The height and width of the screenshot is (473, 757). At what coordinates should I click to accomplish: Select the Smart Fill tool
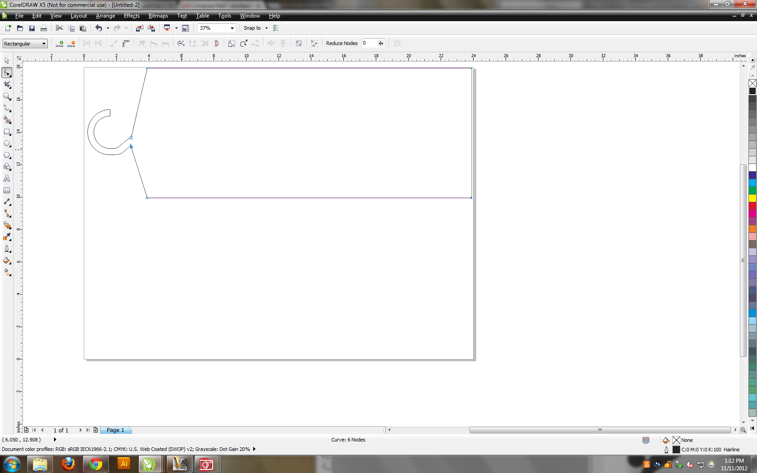point(7,120)
